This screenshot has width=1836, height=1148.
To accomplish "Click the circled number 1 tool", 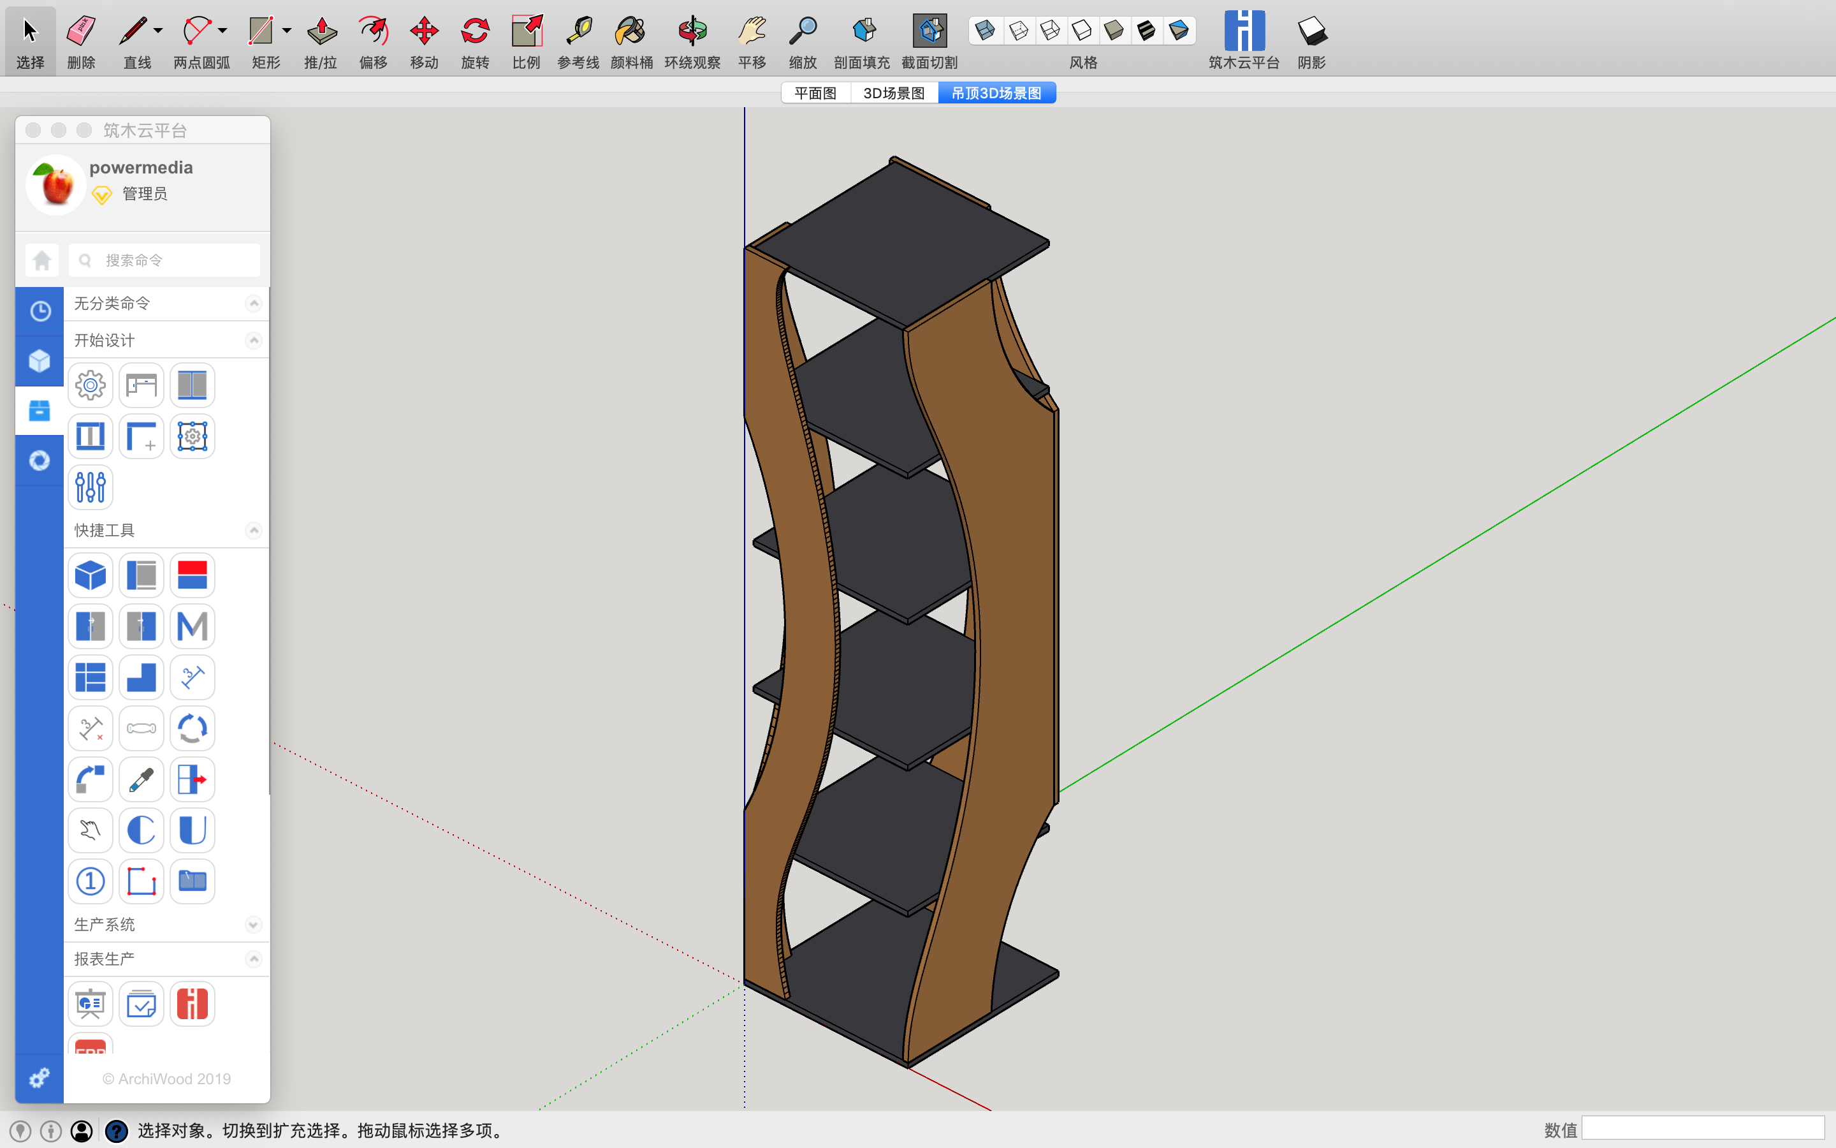I will tap(91, 881).
